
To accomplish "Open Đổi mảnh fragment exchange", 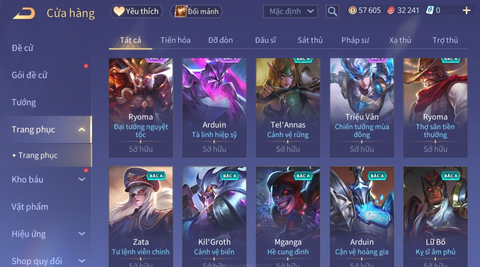I will click(x=196, y=11).
